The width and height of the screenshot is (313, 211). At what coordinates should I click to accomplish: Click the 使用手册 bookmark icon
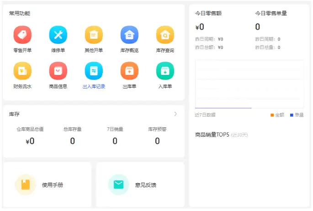(25, 185)
